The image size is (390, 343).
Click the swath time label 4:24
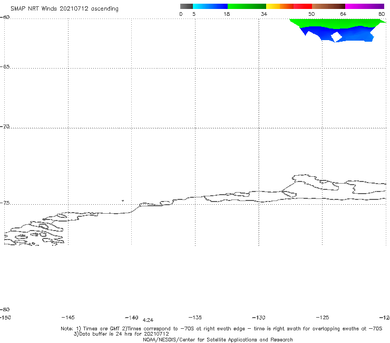pos(148,320)
